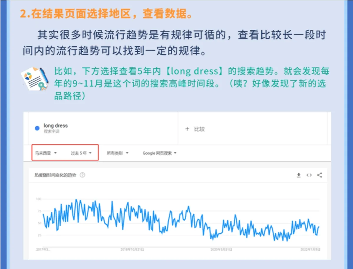
Task: Click the 热度随时间变化的趋势 chart title
Action: pyautogui.click(x=56, y=174)
